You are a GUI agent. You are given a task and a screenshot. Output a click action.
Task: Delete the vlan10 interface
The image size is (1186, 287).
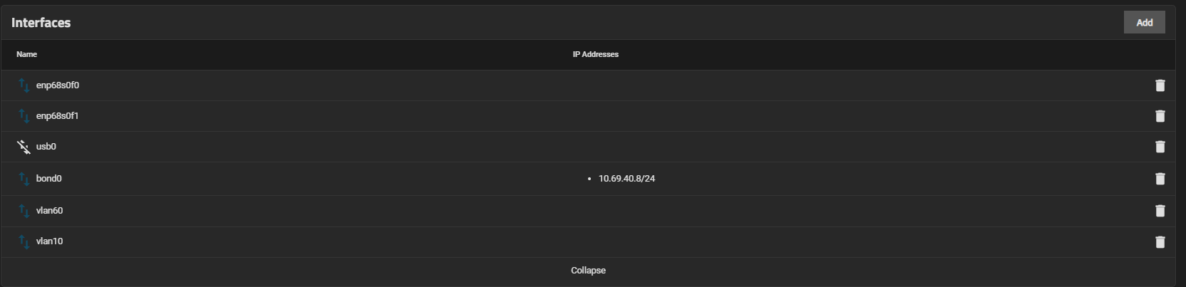coord(1160,242)
